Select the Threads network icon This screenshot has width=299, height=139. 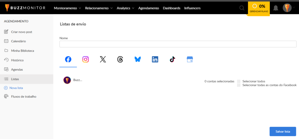(x=120, y=59)
